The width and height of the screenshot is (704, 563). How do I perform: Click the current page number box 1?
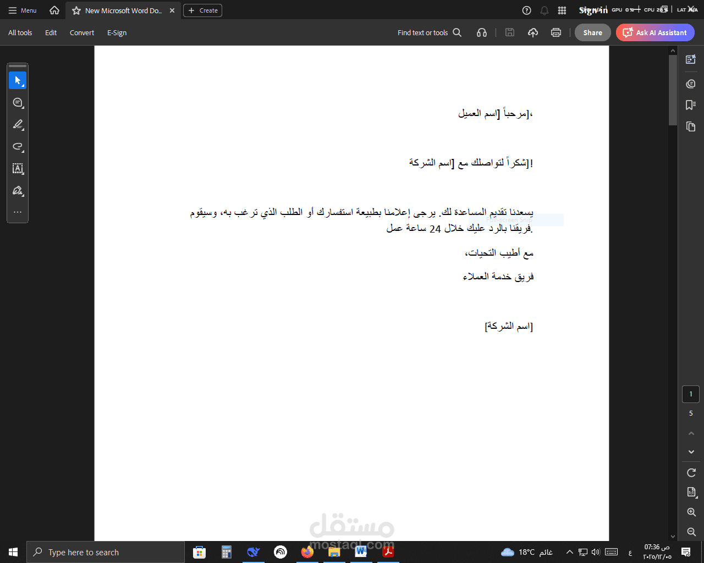pyautogui.click(x=691, y=394)
